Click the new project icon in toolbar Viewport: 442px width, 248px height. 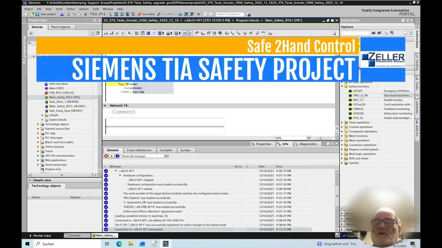[26, 14]
